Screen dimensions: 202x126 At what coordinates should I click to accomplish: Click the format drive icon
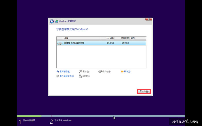[100, 71]
